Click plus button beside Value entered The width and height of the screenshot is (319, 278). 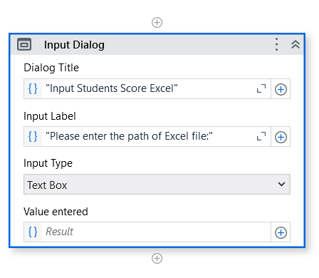[281, 232]
